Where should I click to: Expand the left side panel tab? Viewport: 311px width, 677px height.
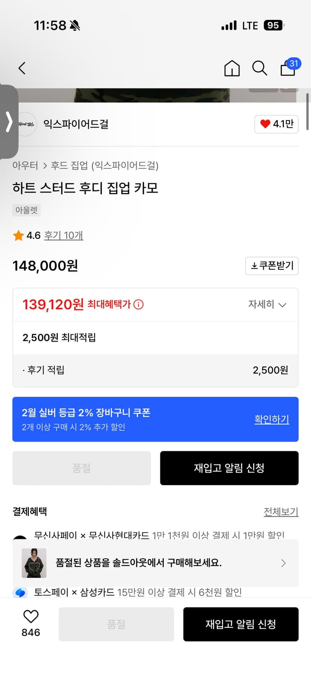pyautogui.click(x=9, y=122)
